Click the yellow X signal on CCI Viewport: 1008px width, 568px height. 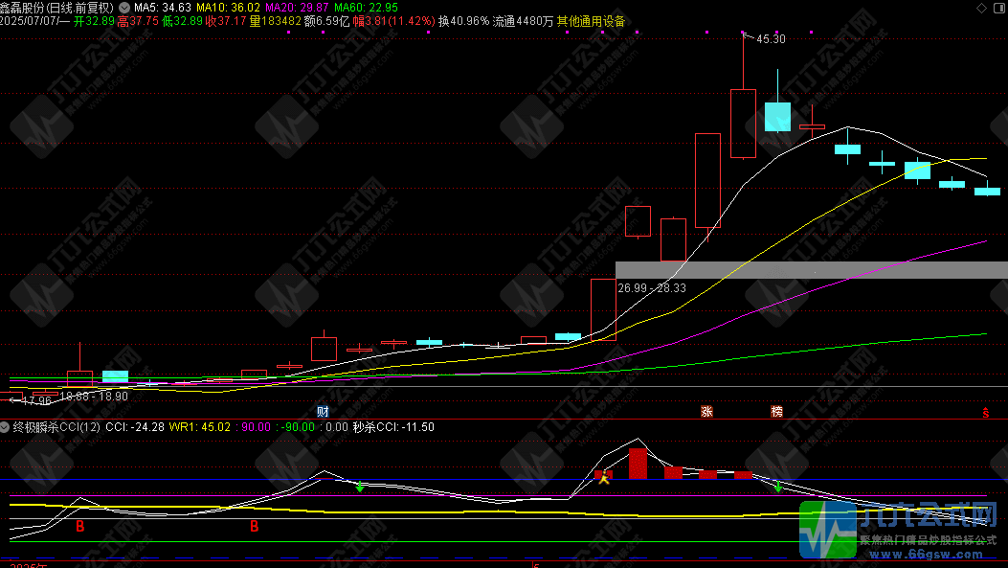(604, 477)
